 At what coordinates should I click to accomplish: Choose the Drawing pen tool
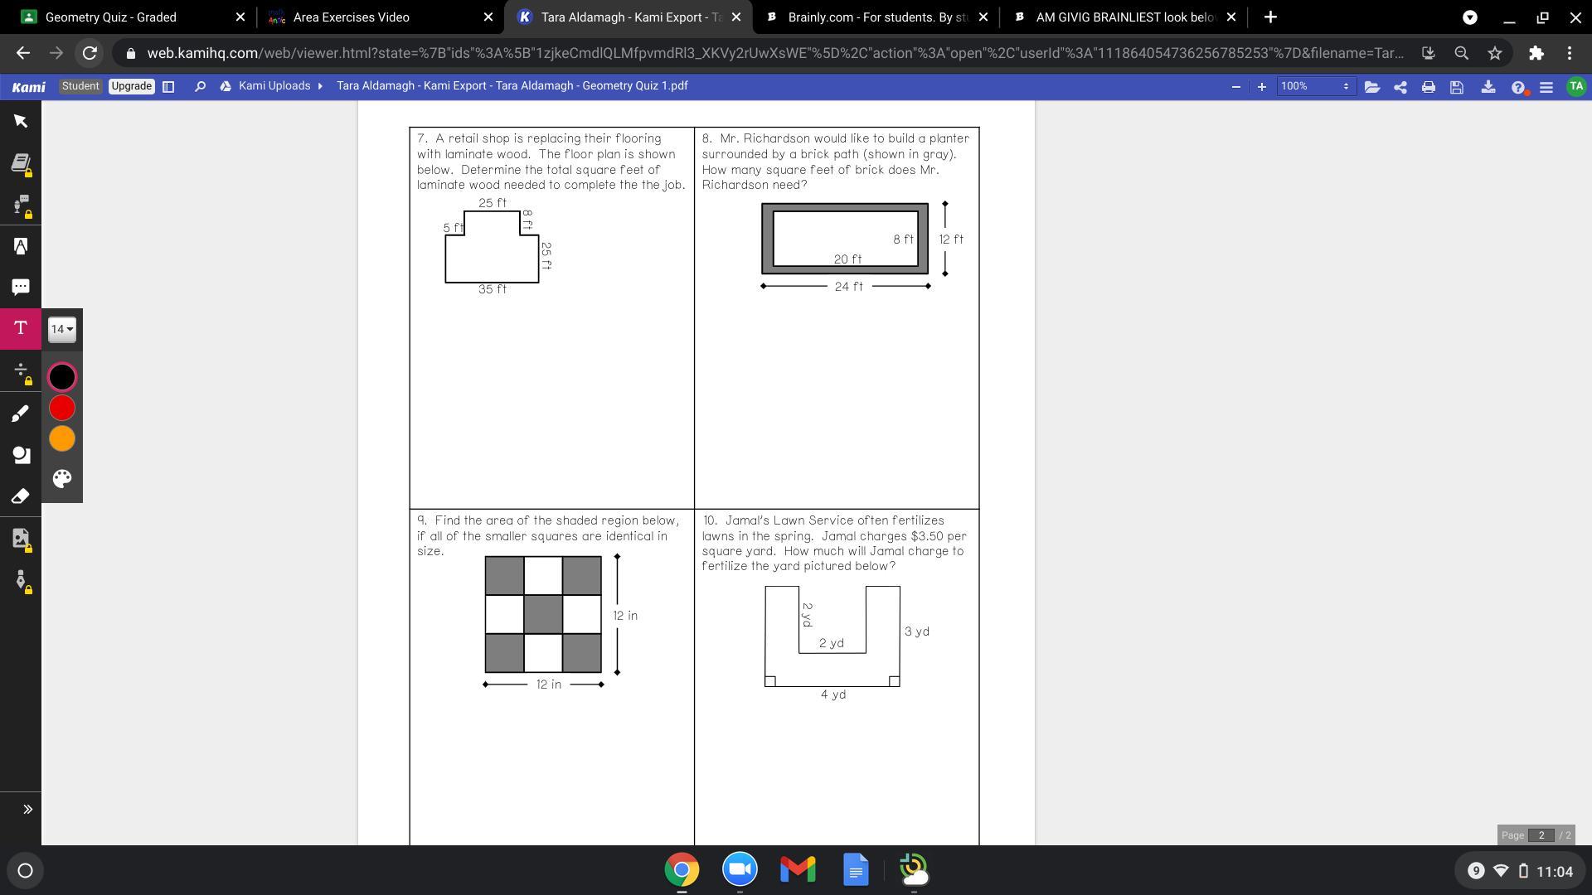pyautogui.click(x=21, y=413)
